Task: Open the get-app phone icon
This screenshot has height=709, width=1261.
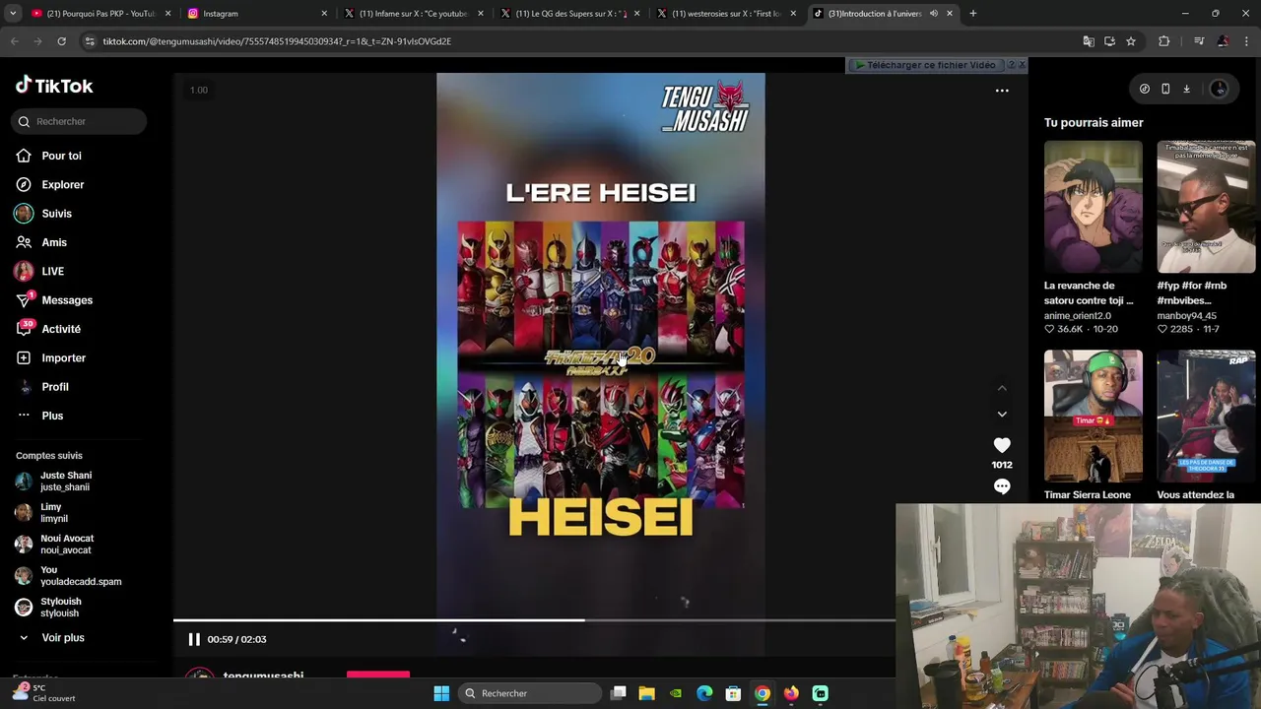Action: pos(1165,89)
